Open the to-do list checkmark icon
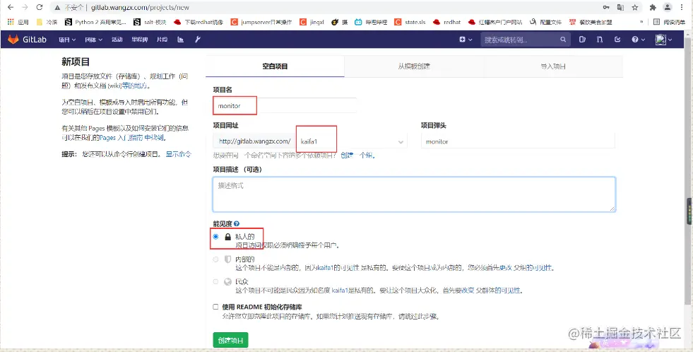Image resolution: width=693 pixels, height=352 pixels. click(617, 40)
